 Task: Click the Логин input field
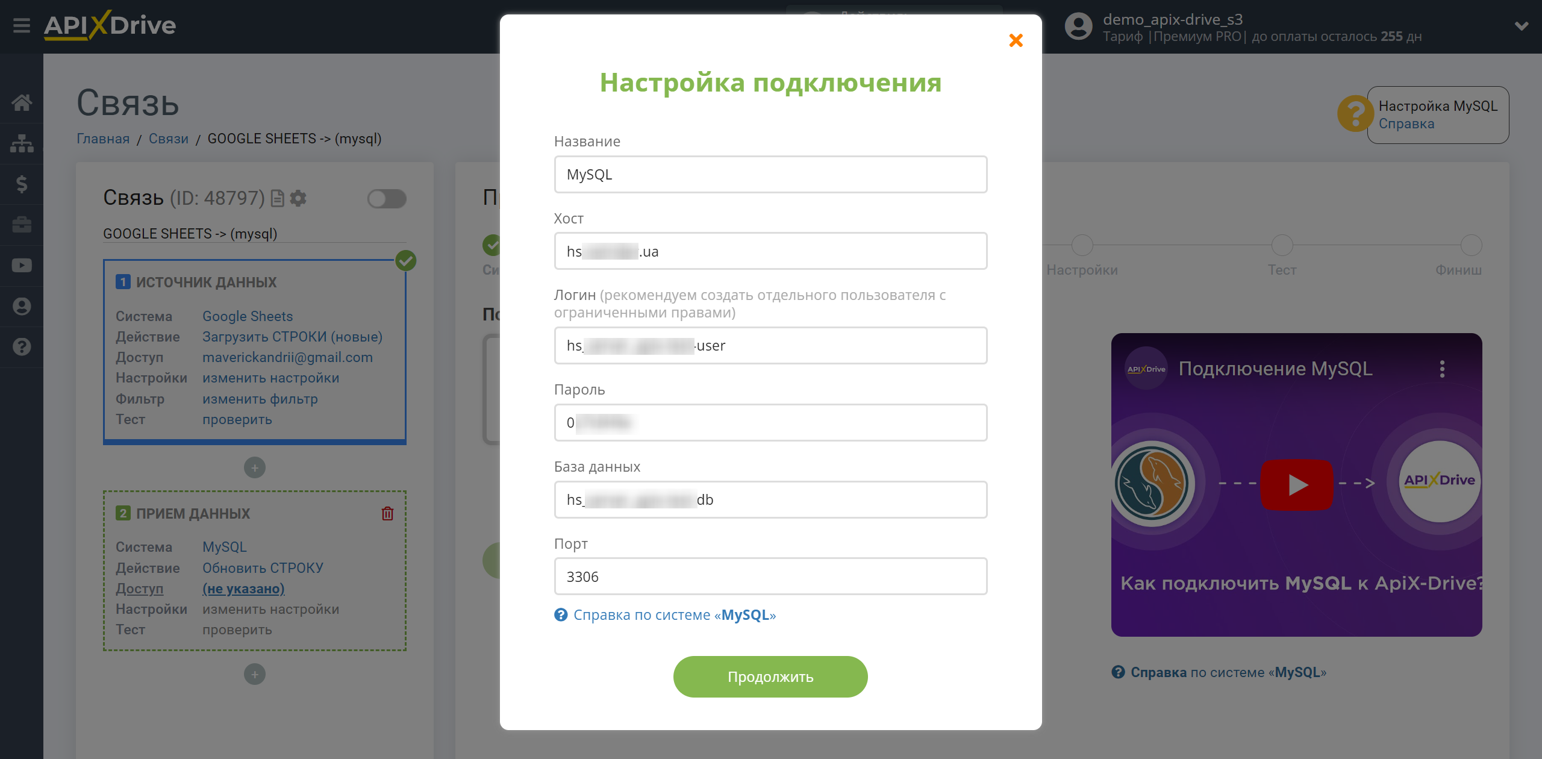pos(770,346)
